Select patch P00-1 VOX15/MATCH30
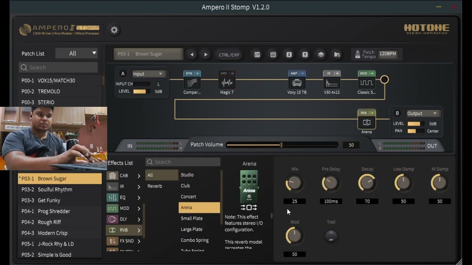 click(60, 81)
